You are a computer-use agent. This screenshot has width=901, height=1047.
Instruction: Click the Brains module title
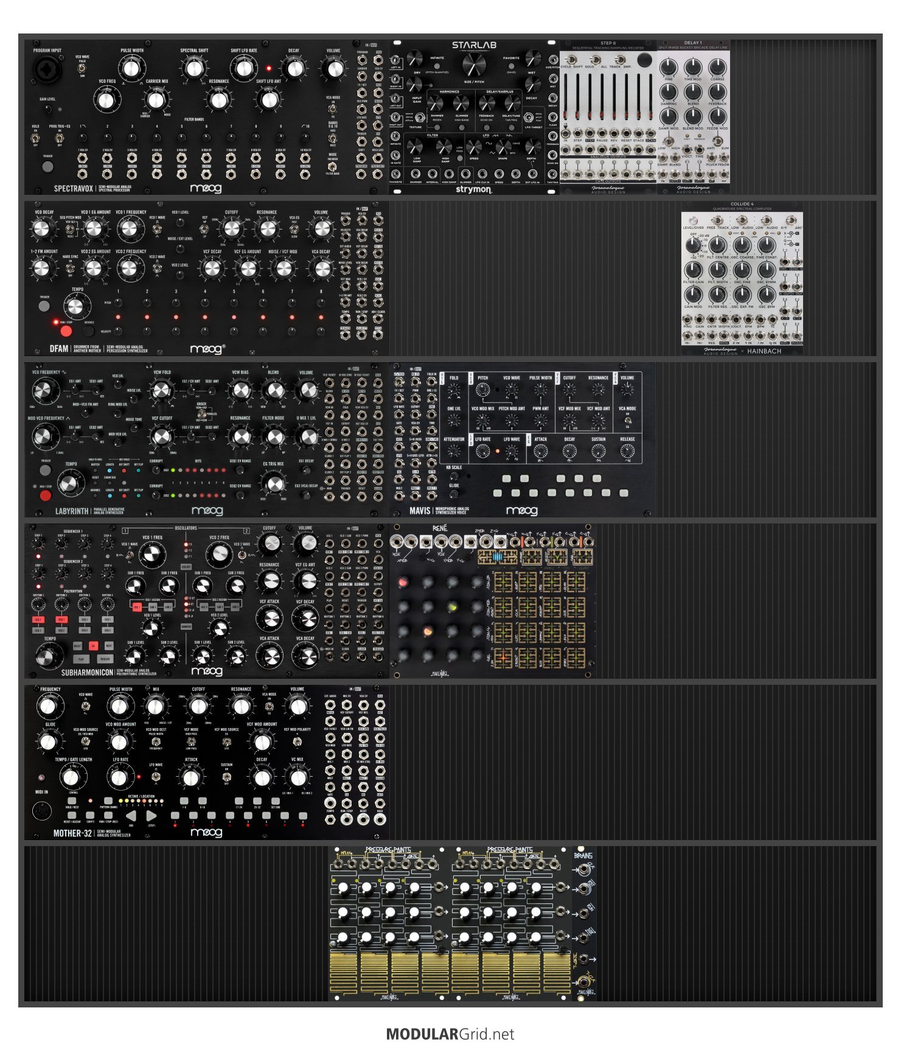click(x=583, y=856)
